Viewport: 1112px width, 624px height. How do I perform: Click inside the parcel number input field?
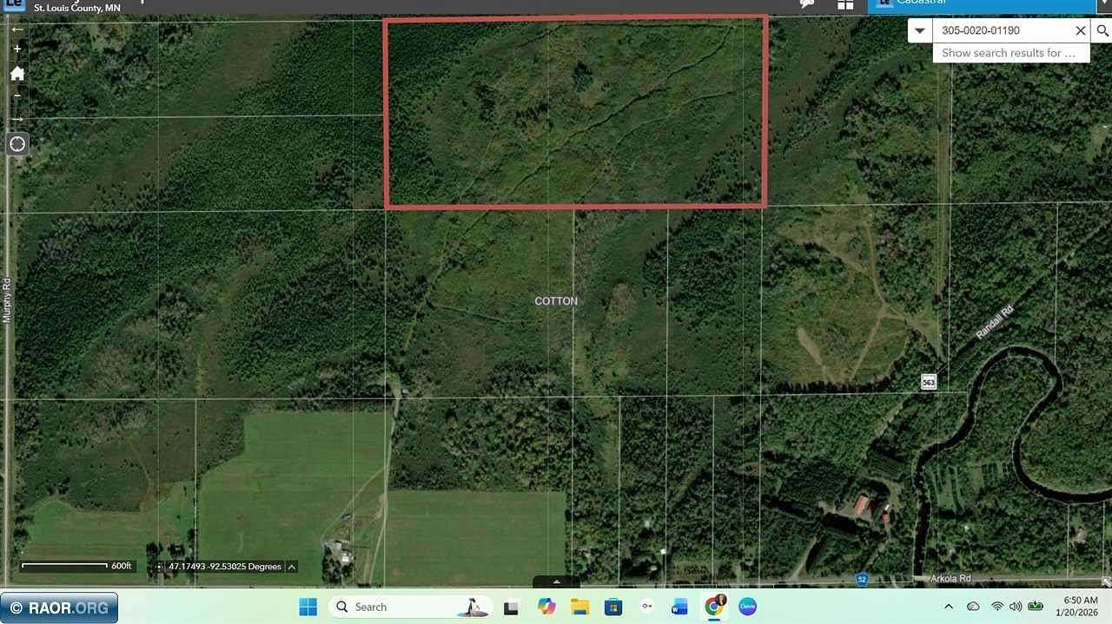[999, 30]
